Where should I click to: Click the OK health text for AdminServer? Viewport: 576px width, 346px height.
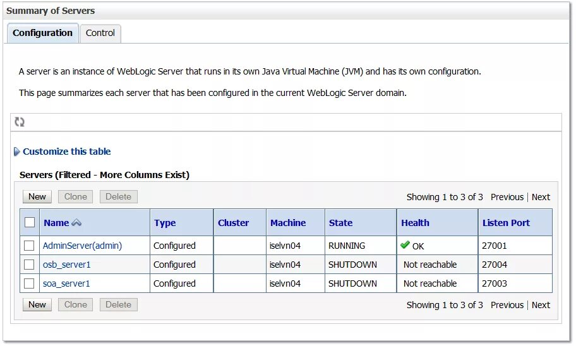tap(418, 246)
